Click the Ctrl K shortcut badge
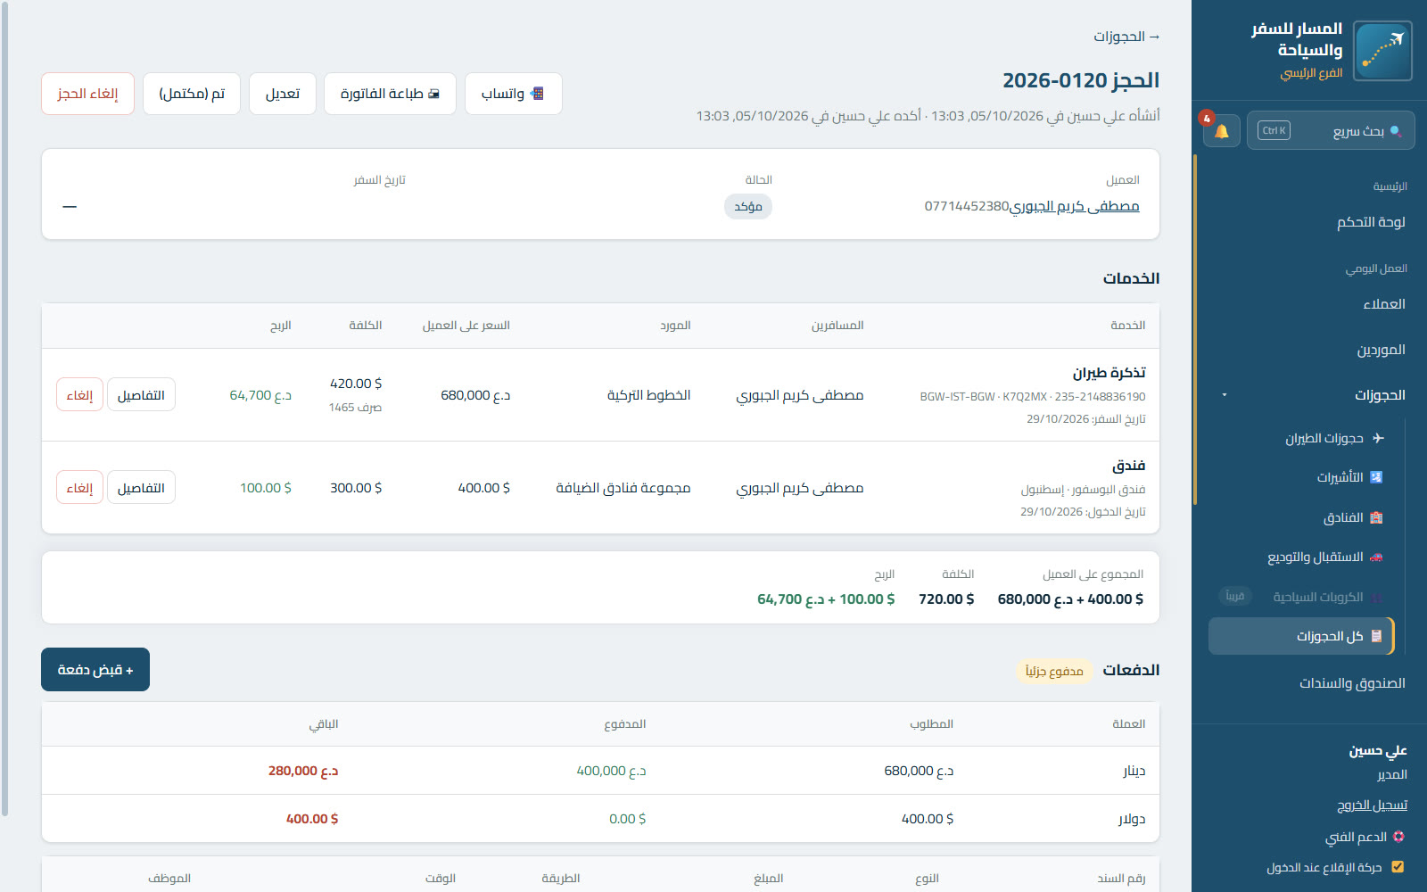Image resolution: width=1427 pixels, height=892 pixels. click(x=1274, y=130)
